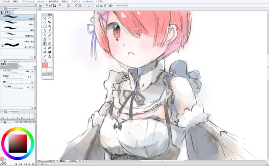Select the Fill bucket tool
Screen dimensions: 269x166
[x=45, y=52]
